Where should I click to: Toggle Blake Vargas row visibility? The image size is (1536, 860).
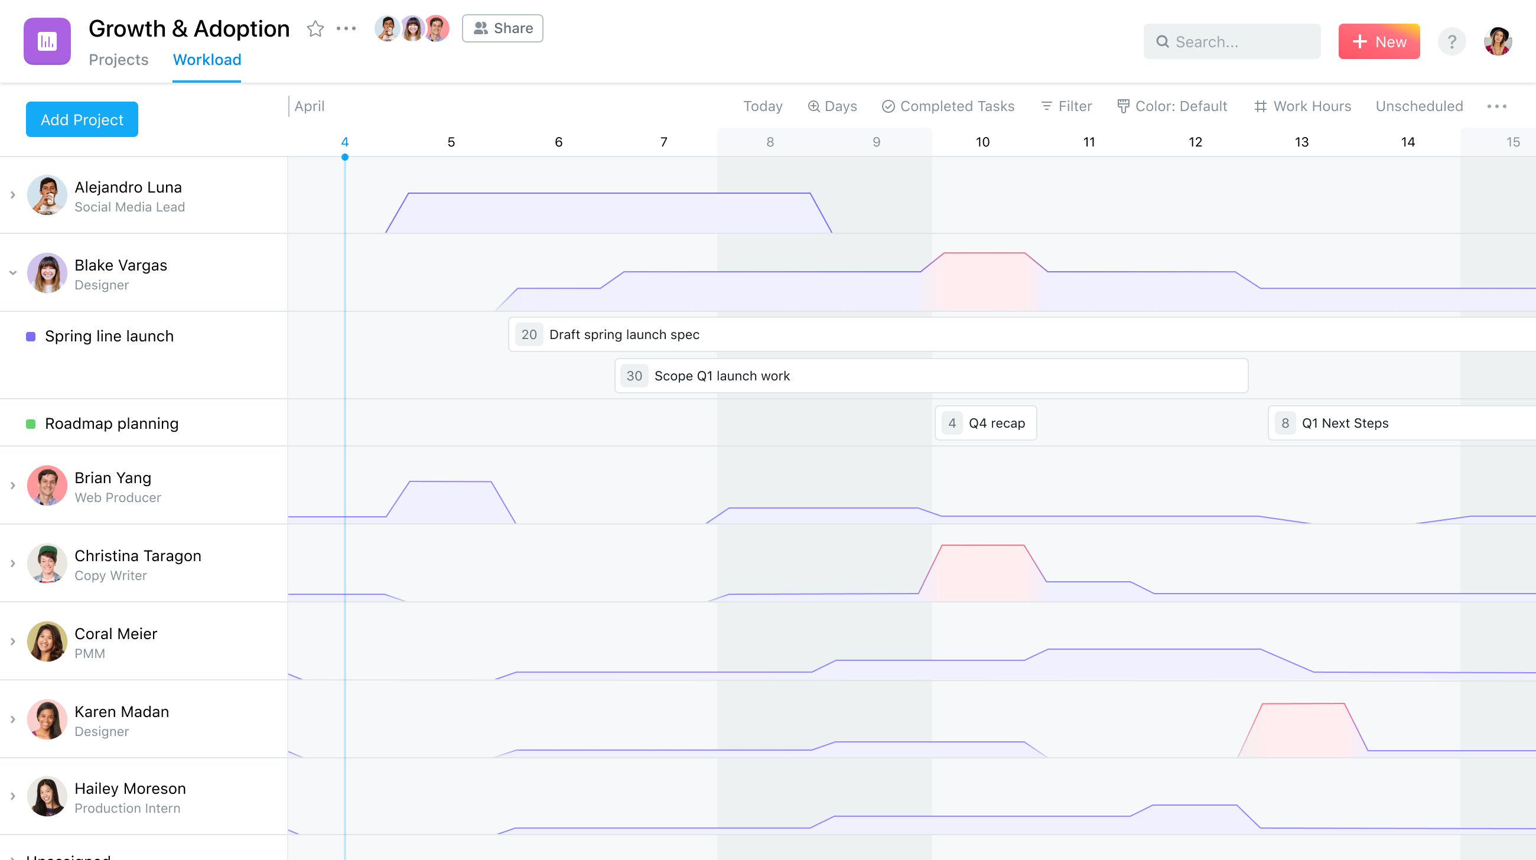12,273
